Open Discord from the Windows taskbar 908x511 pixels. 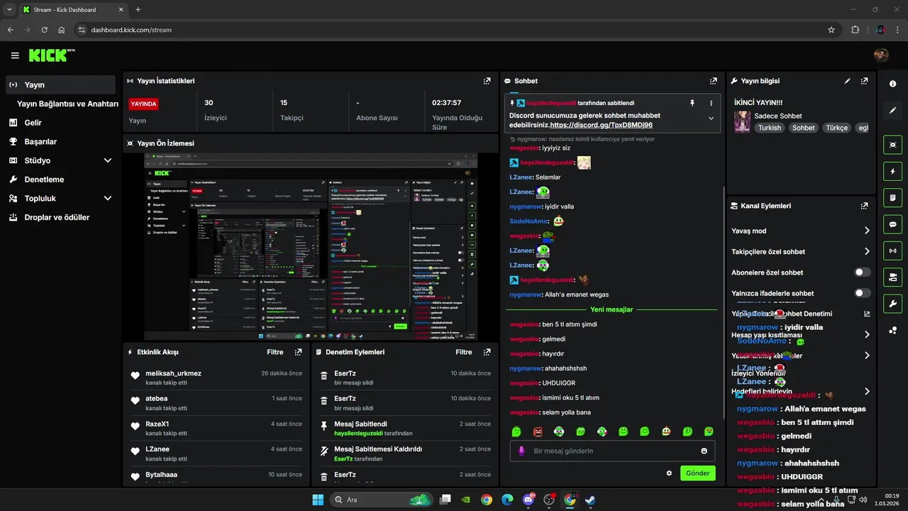pyautogui.click(x=528, y=500)
